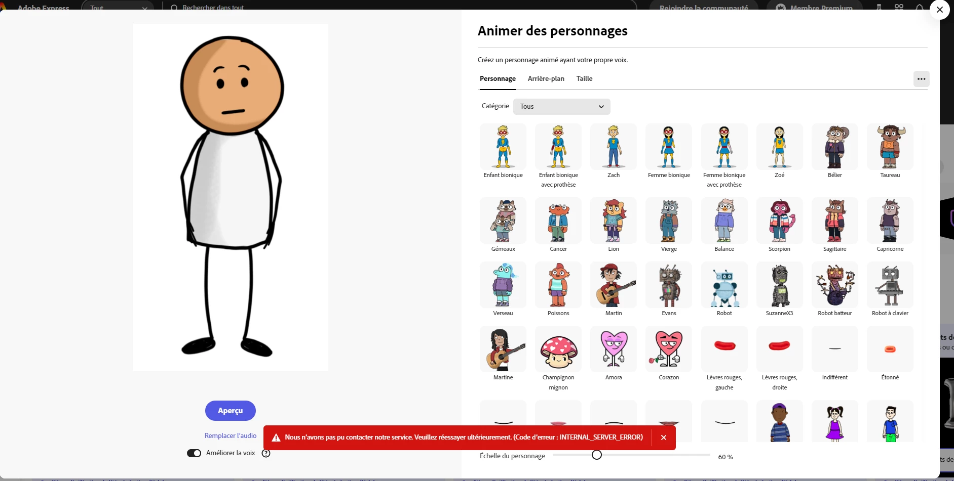Choose the Enfant bionique avec prothèse character
Viewport: 954px width, 481px height.
click(558, 147)
